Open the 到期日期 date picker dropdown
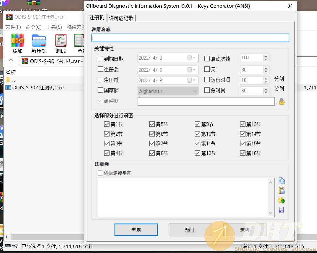317x253 pixels. (194, 58)
